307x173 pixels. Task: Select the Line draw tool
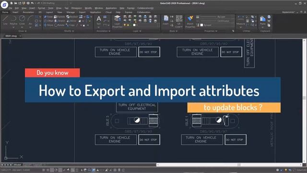[x=5, y=20]
